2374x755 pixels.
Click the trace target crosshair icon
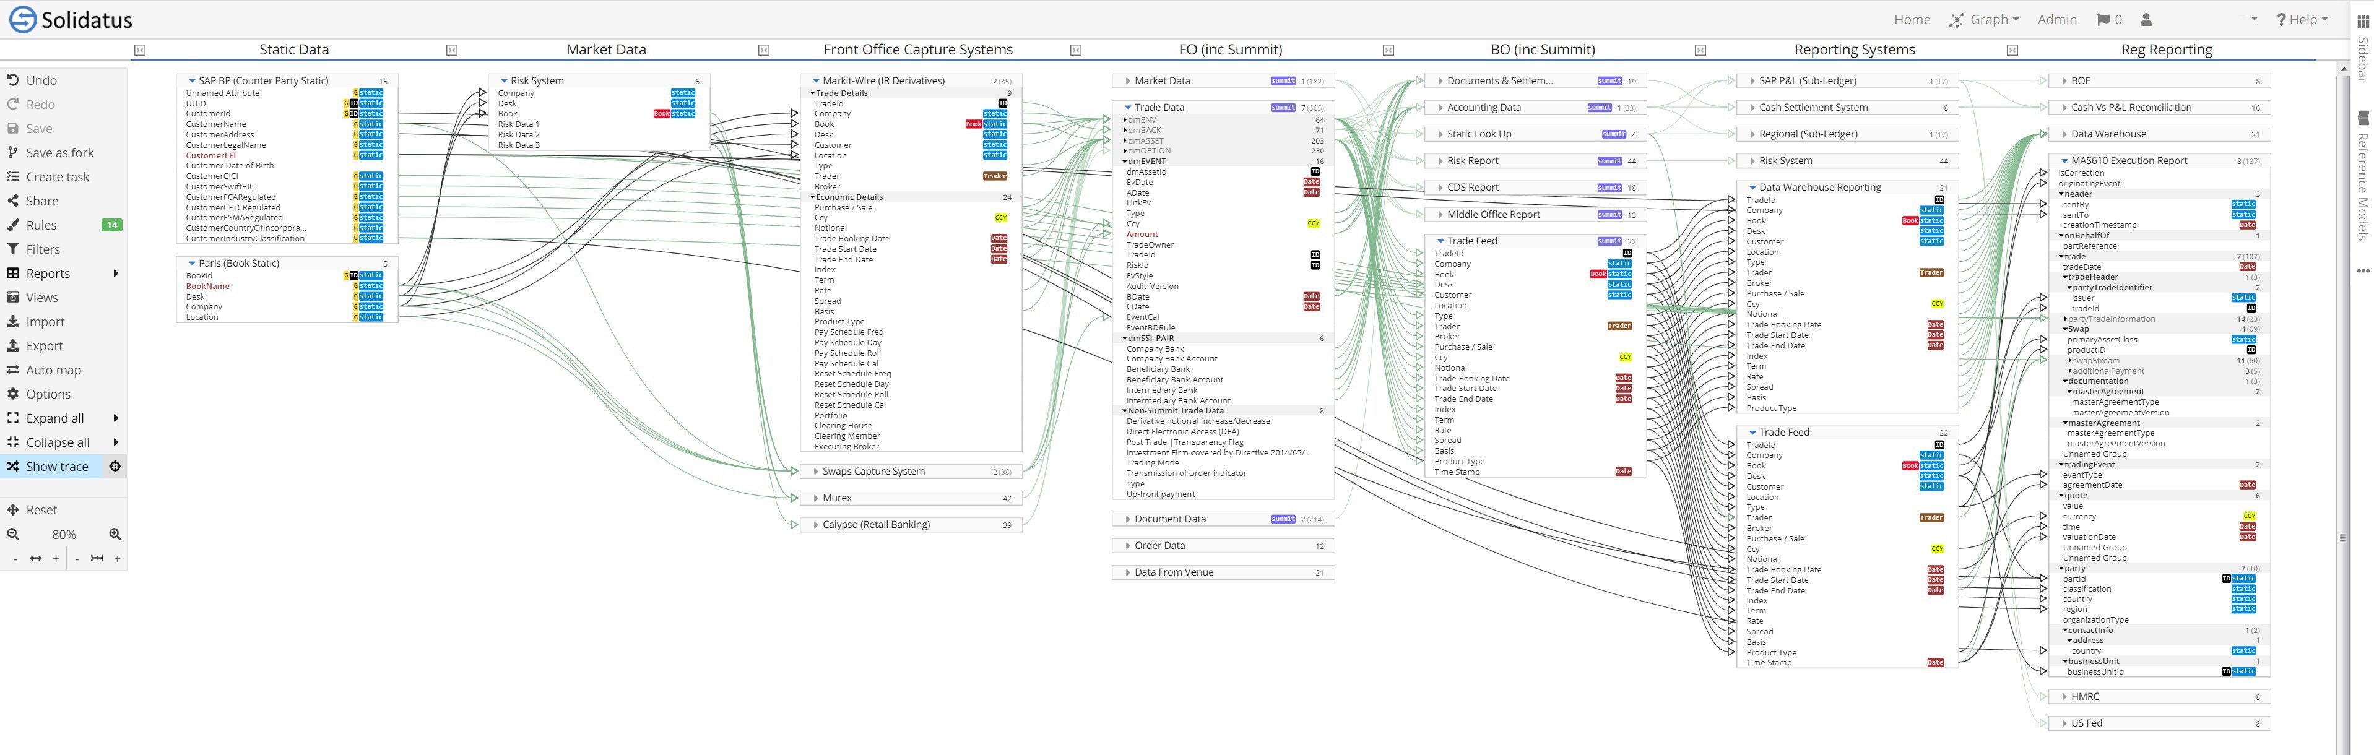pos(115,467)
